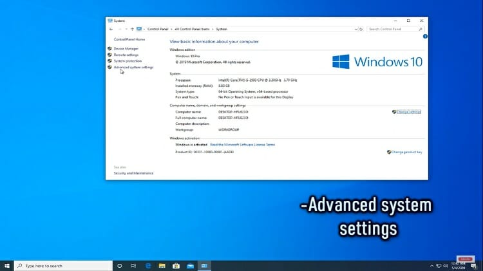Click the help question mark icon
Screen dimensions: 483x271
425,36
